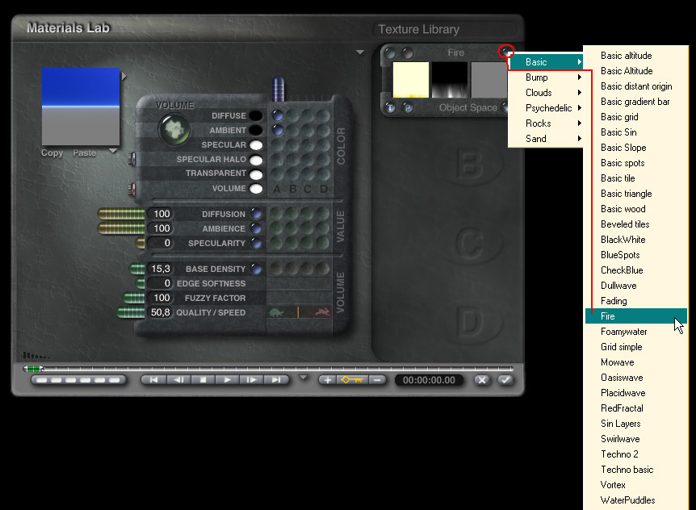This screenshot has width=696, height=510.
Task: Click the yellow Diffusion slider
Action: click(x=121, y=214)
